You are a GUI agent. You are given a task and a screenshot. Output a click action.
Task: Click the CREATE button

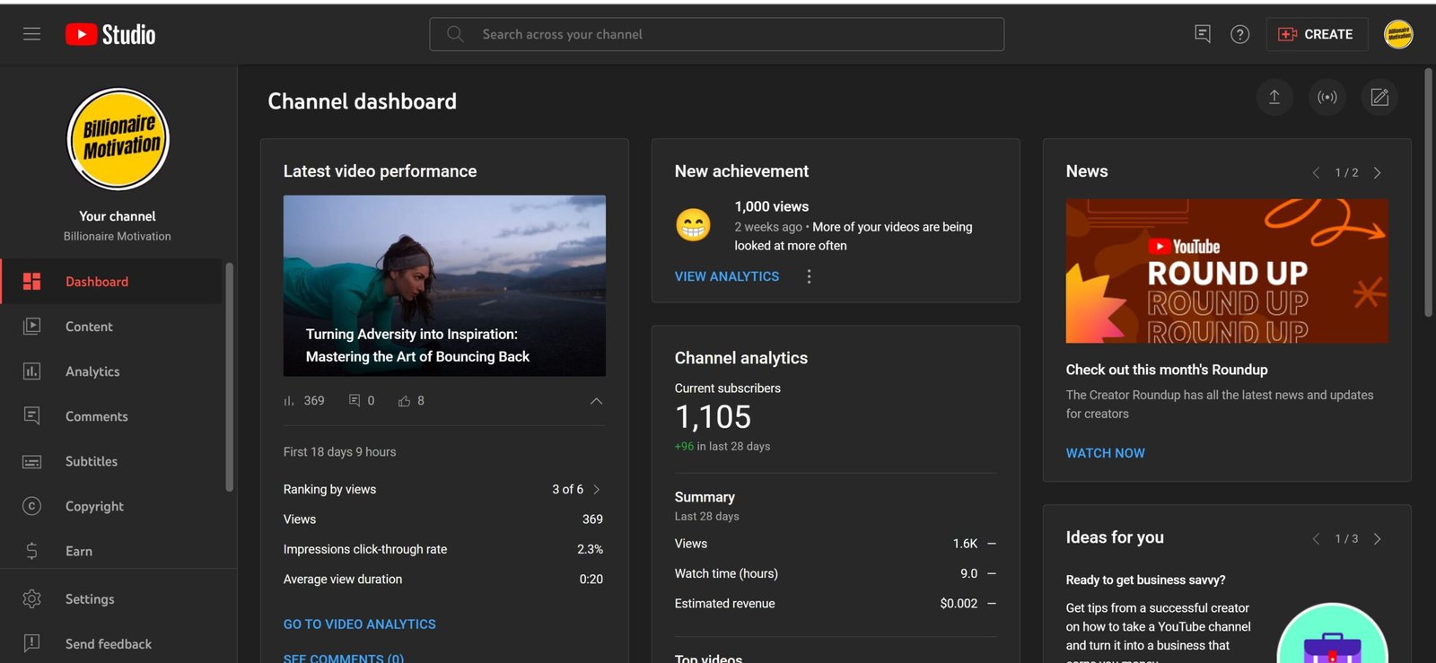1317,34
